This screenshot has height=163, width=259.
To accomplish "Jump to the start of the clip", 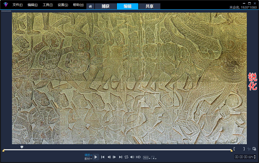I will (102, 157).
